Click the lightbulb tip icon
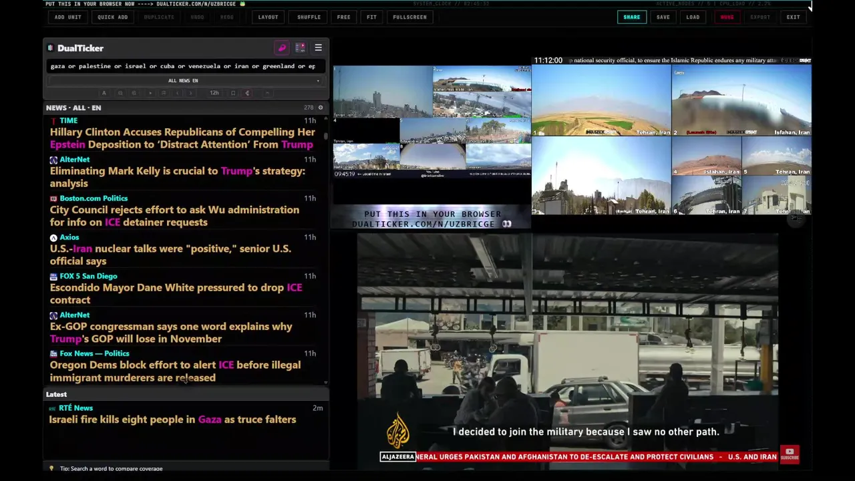 point(51,468)
